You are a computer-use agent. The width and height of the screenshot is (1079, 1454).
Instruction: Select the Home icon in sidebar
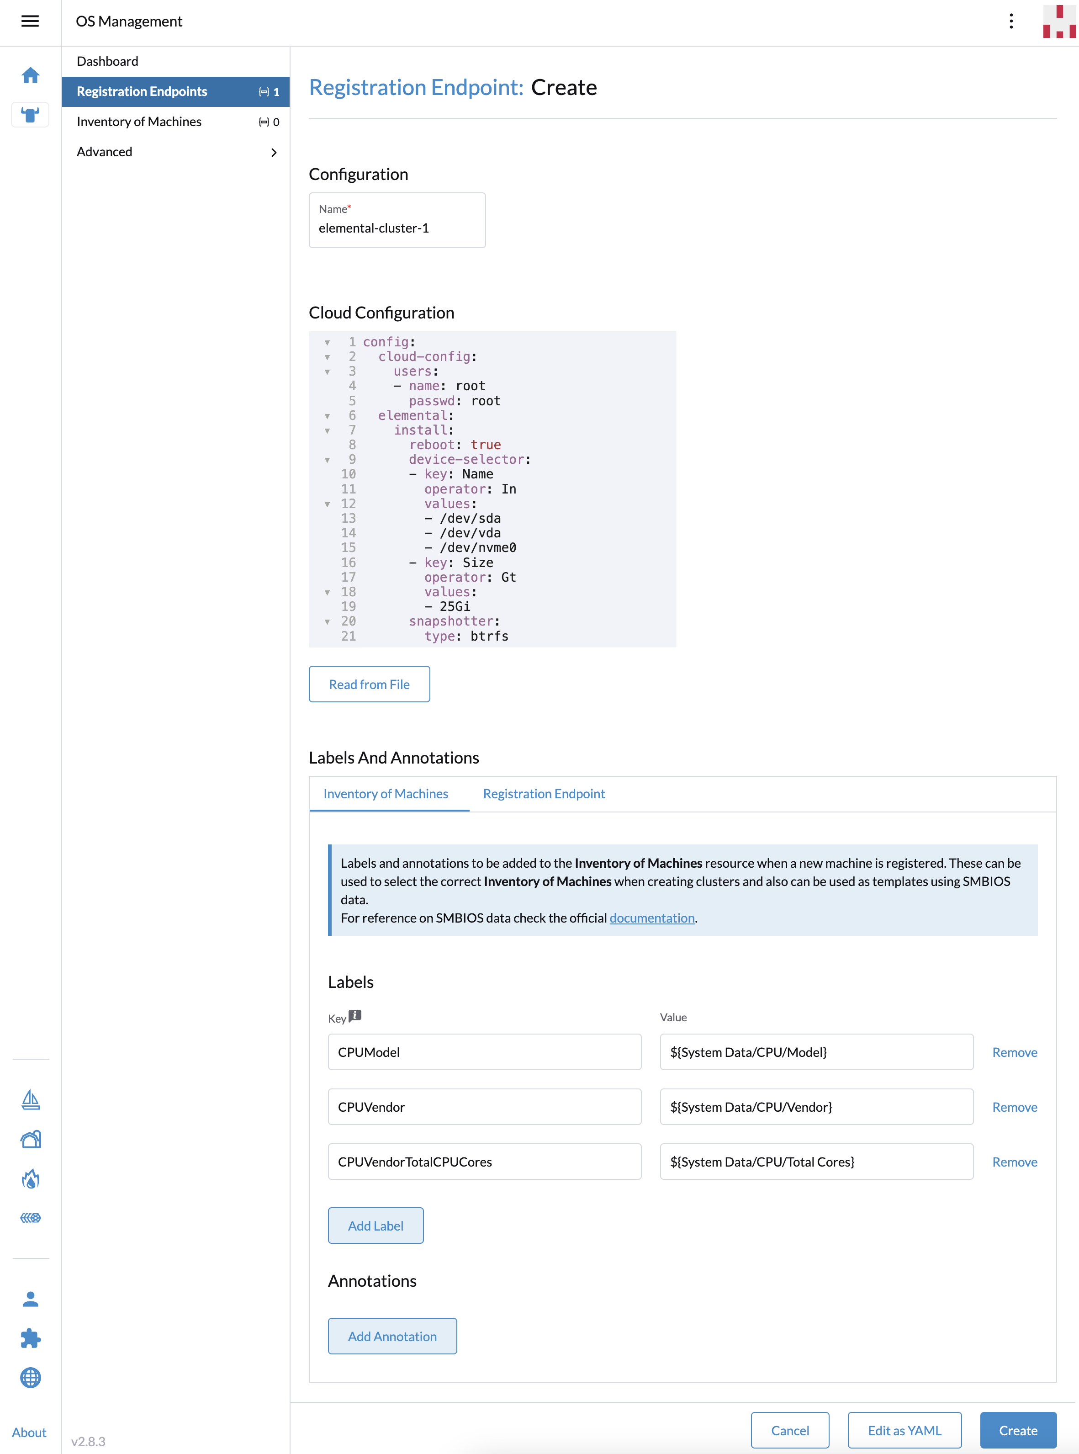[x=30, y=75]
